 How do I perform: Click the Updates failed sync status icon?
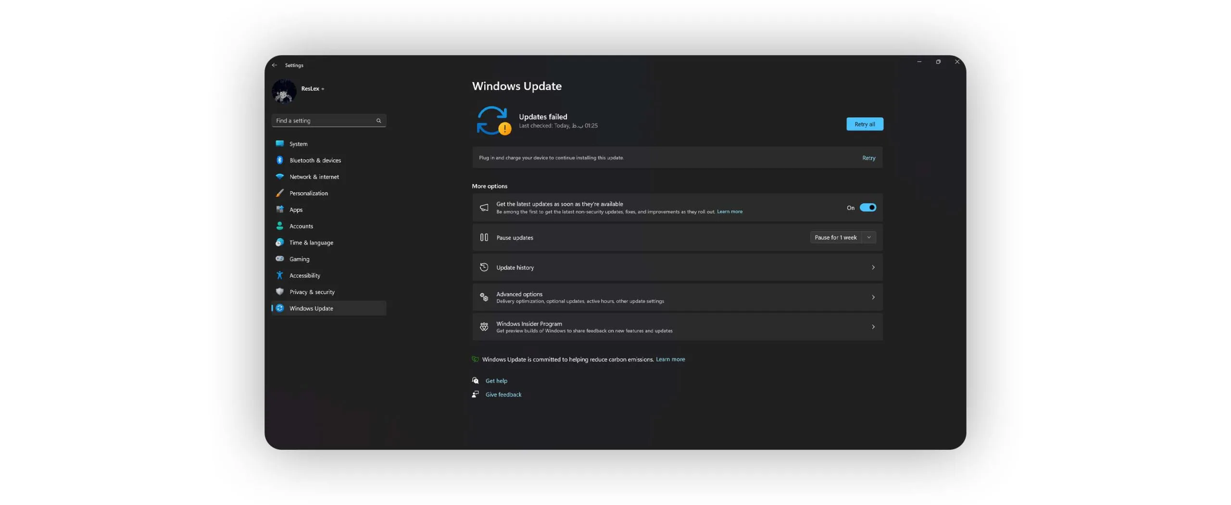[x=493, y=121]
